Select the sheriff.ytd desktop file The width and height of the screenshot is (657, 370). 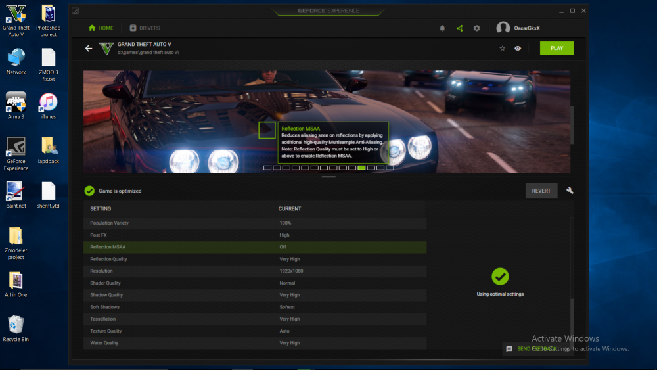[x=48, y=195]
